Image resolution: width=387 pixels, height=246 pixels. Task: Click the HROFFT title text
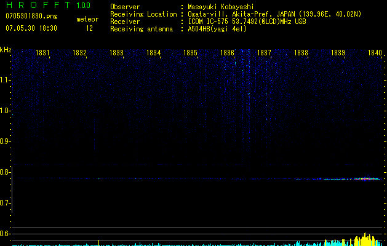pyautogui.click(x=38, y=5)
